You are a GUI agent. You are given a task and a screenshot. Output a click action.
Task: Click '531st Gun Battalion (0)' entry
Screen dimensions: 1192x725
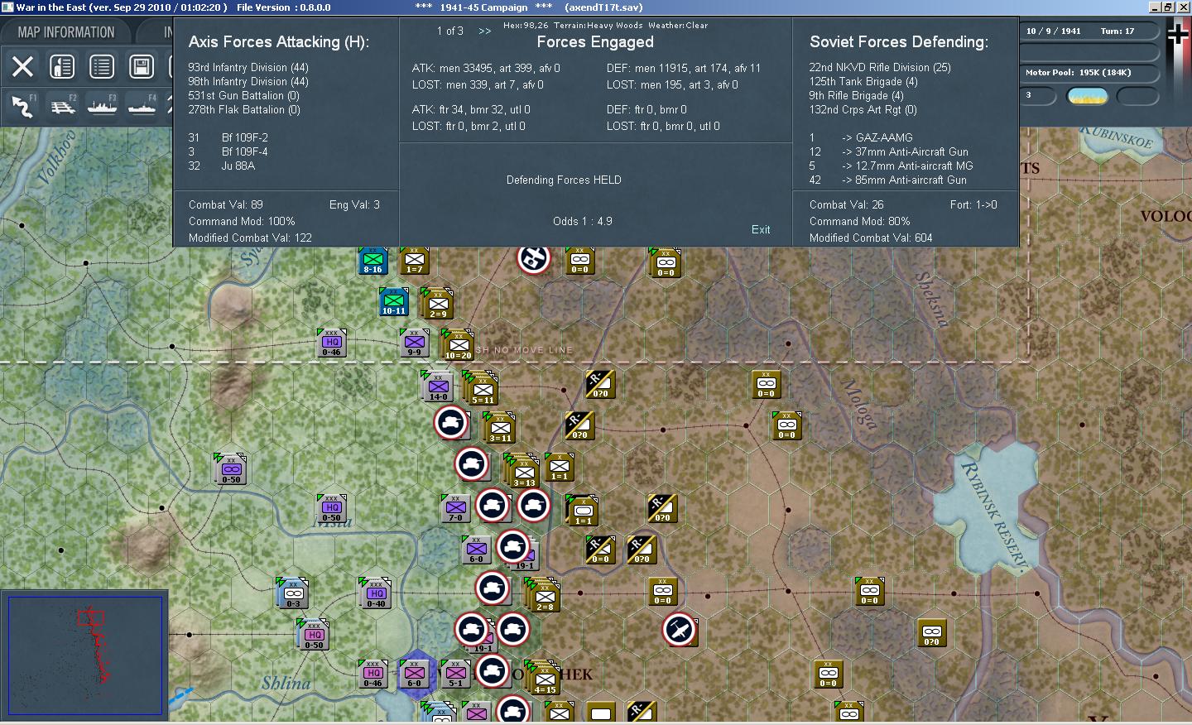pyautogui.click(x=244, y=96)
